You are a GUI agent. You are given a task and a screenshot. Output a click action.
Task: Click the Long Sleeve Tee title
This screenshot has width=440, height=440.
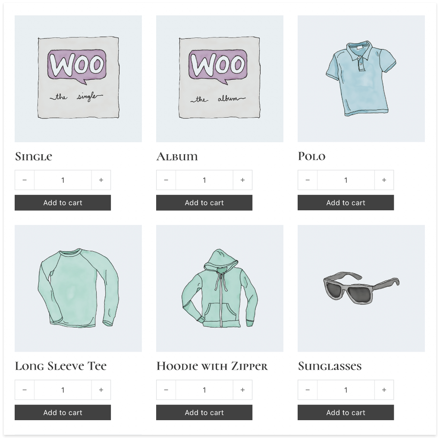(x=61, y=366)
